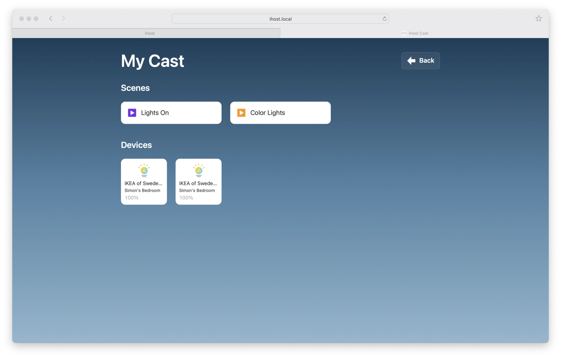Click the second device's 100% value
Screen dimensions: 561x358
(186, 198)
